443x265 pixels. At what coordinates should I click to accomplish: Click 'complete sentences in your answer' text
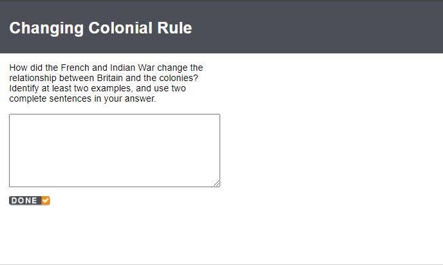tap(82, 98)
